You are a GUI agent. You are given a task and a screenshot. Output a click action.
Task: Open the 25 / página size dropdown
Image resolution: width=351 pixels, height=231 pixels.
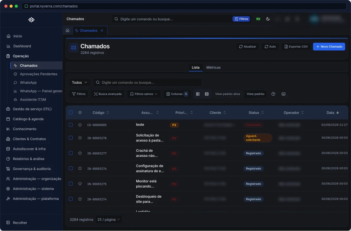pyautogui.click(x=109, y=220)
